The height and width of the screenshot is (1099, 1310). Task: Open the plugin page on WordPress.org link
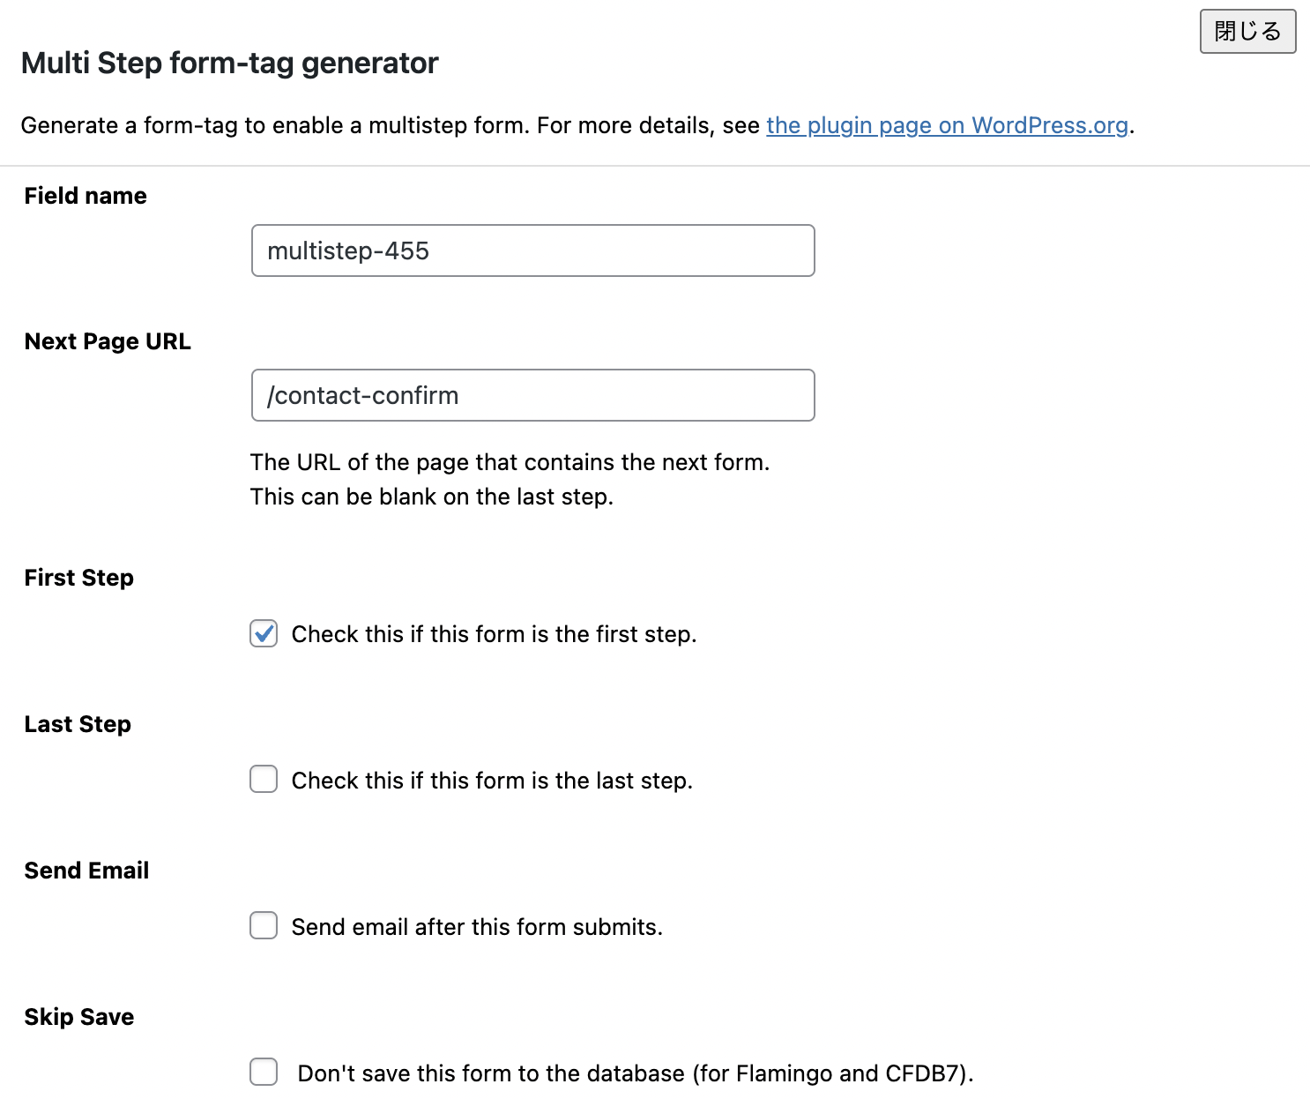click(947, 125)
